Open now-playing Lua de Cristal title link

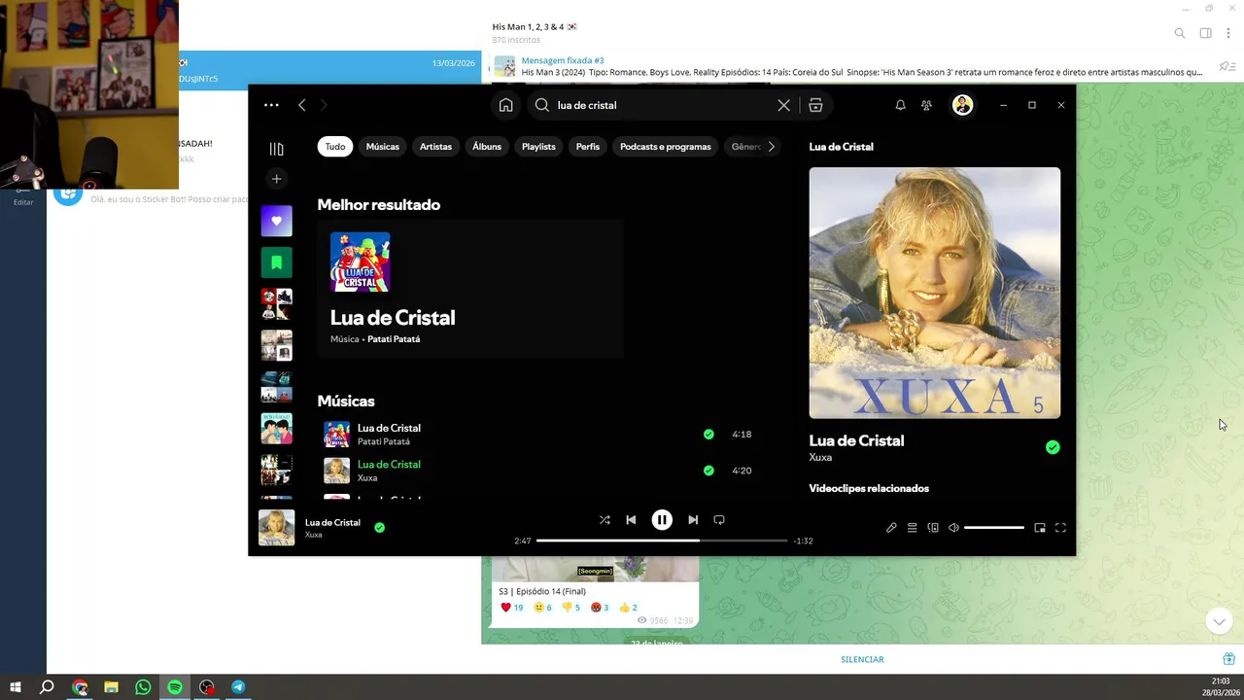pyautogui.click(x=332, y=523)
